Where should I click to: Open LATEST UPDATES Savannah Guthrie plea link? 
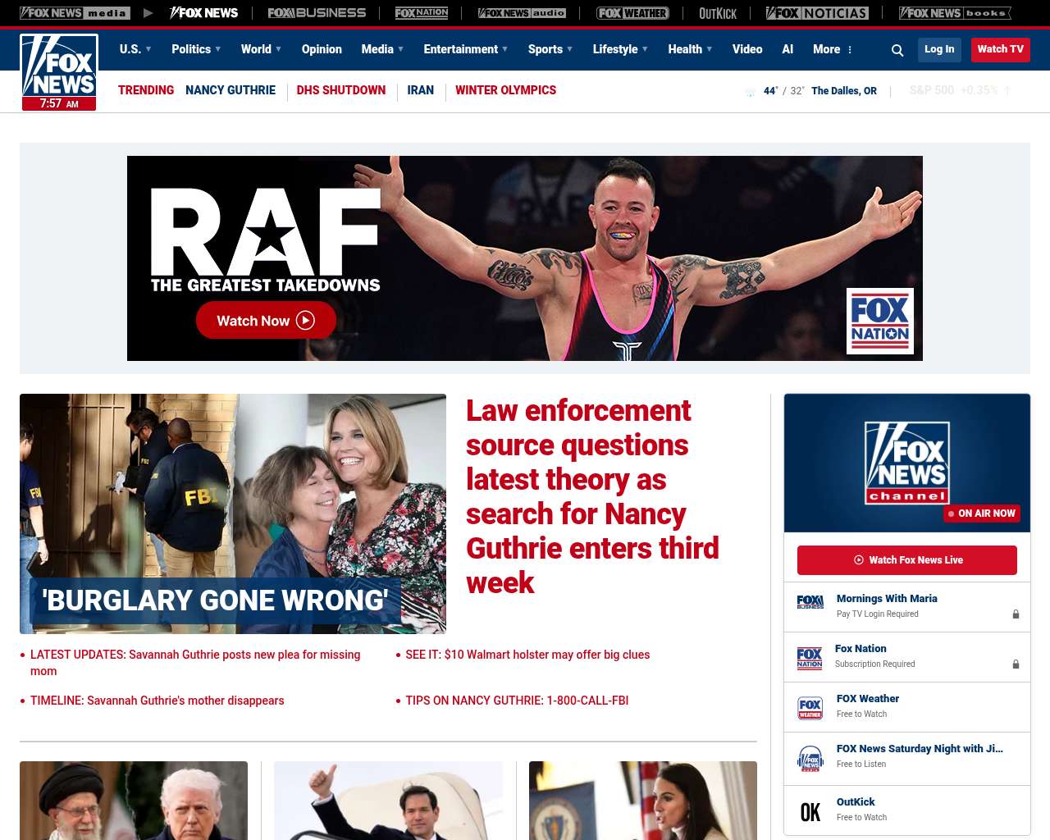tap(195, 663)
